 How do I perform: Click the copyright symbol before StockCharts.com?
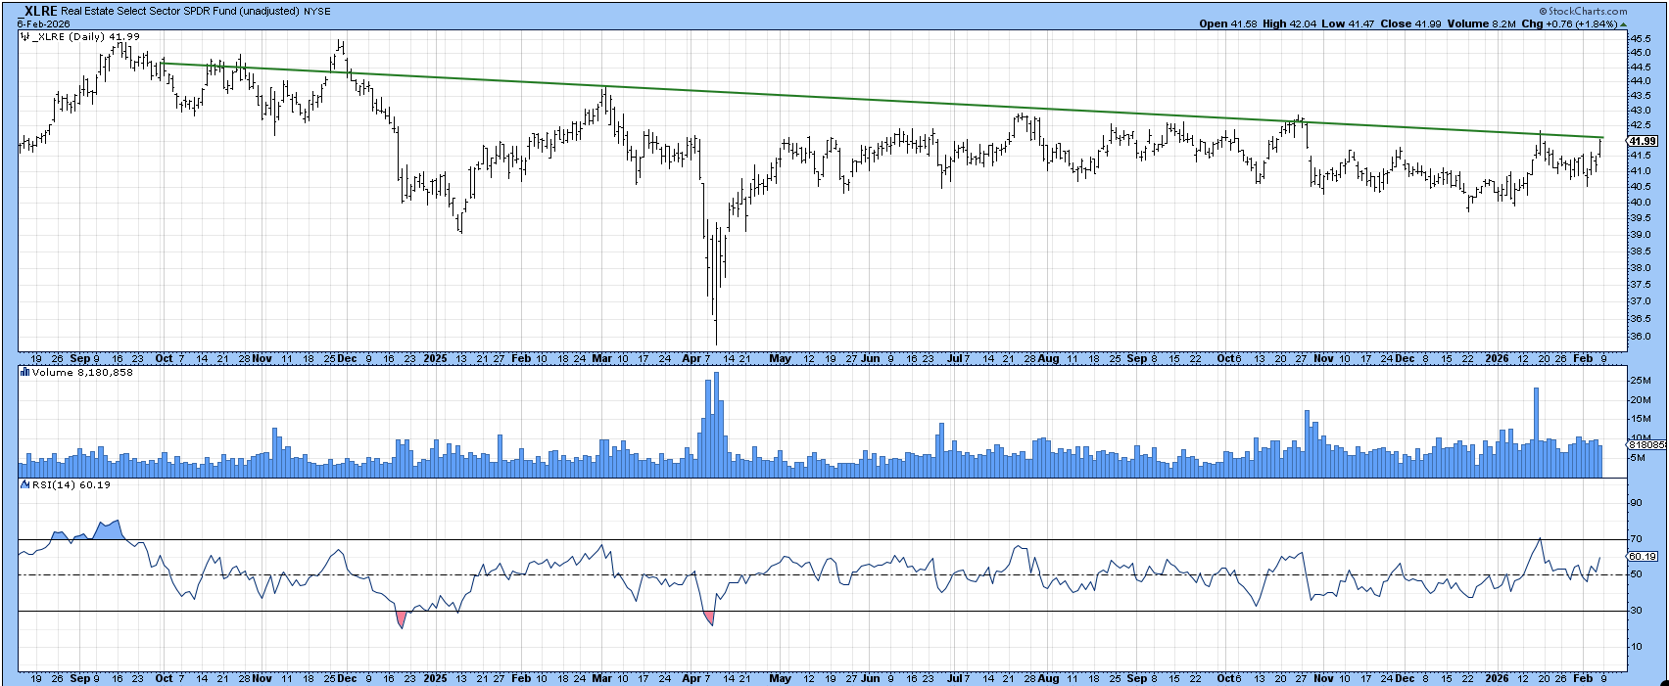tap(1543, 12)
